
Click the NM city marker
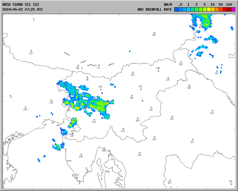click(138, 118)
